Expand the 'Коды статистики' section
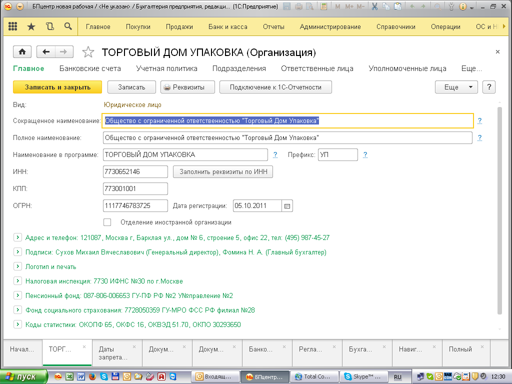 [x=17, y=324]
